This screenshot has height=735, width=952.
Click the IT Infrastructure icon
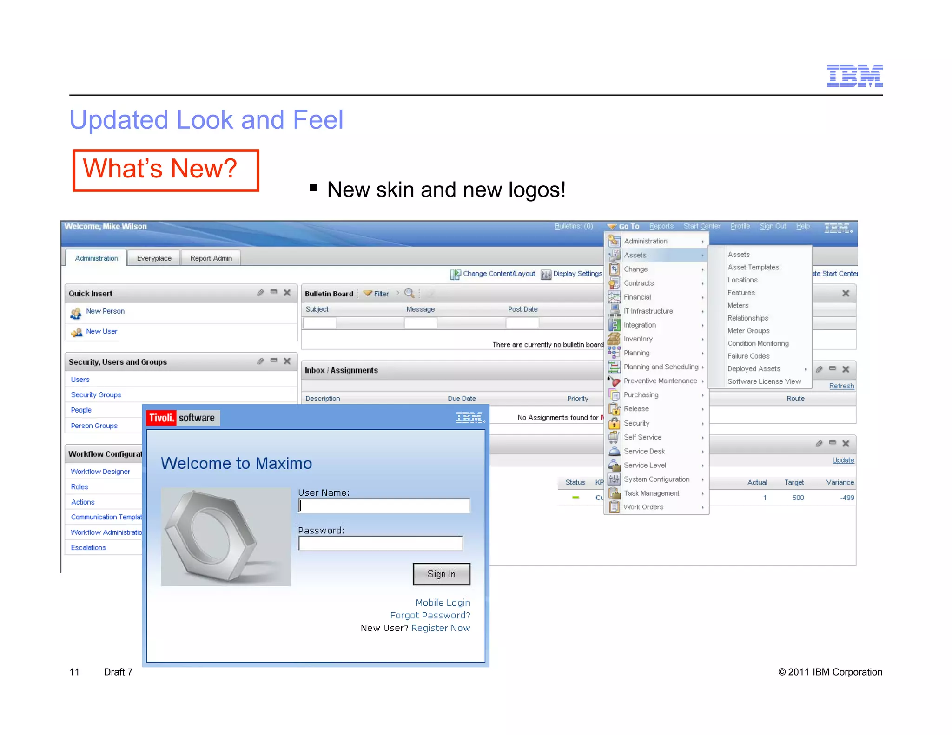point(614,311)
